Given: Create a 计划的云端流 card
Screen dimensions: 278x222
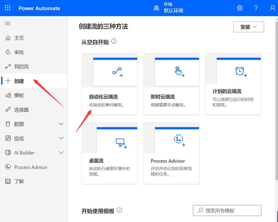Looking at the screenshot, I should pyautogui.click(x=233, y=84).
